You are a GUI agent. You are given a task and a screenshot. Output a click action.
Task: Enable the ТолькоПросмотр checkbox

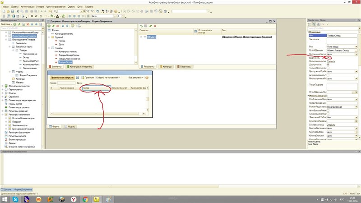point(328,68)
